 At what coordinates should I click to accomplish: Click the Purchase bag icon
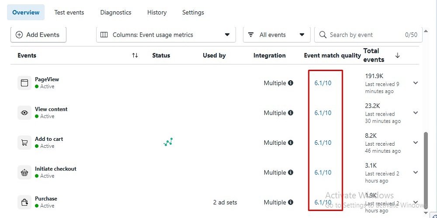(x=24, y=202)
